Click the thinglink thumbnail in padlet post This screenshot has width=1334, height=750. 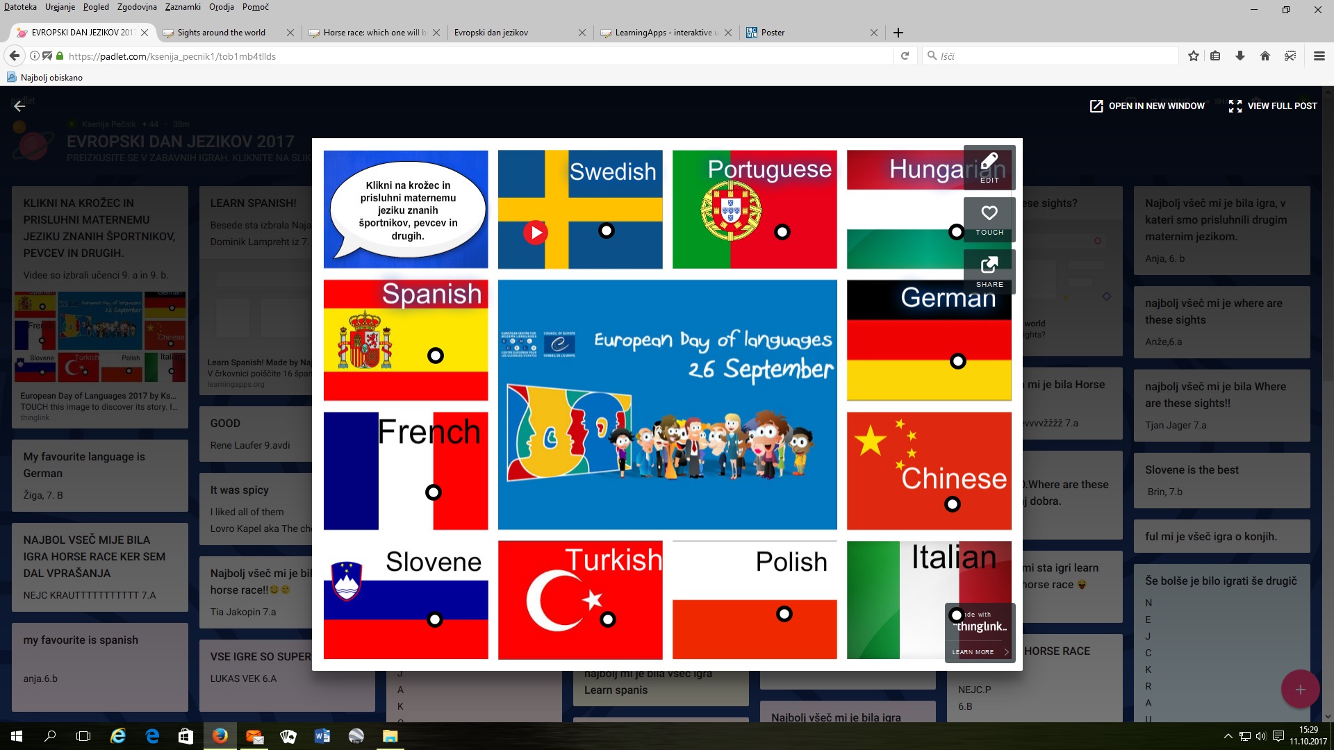tap(100, 337)
